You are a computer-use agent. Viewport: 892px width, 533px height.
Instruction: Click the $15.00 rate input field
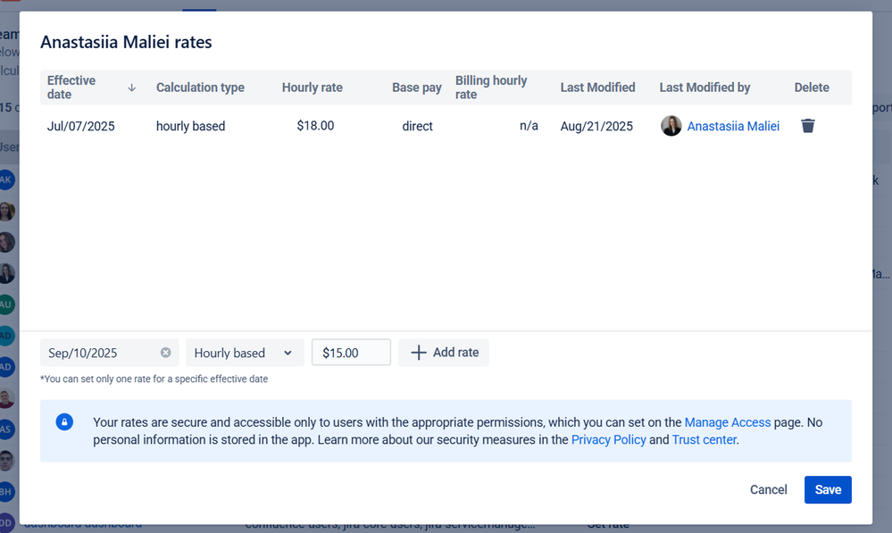[350, 353]
